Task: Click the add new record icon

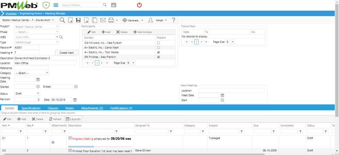Action: (70, 20)
